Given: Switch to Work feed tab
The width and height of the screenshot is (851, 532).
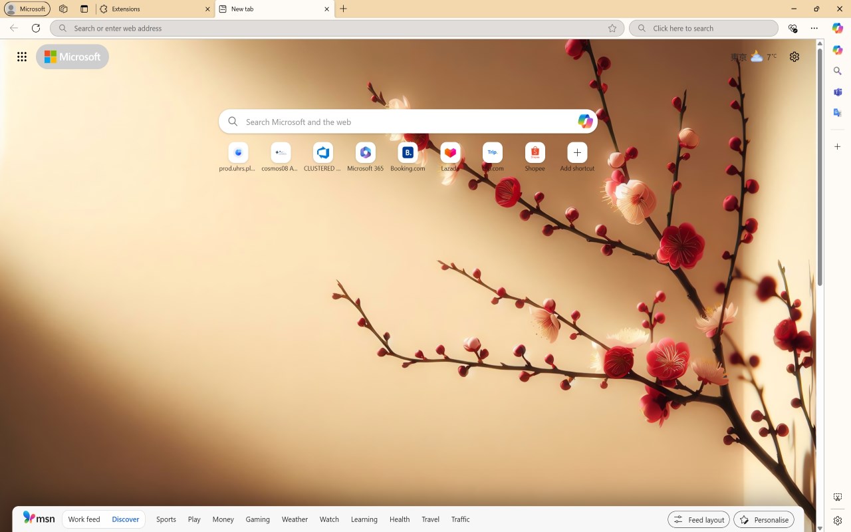Looking at the screenshot, I should (84, 519).
